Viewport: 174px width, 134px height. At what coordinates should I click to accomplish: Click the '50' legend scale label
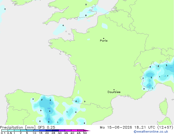(85, 133)
